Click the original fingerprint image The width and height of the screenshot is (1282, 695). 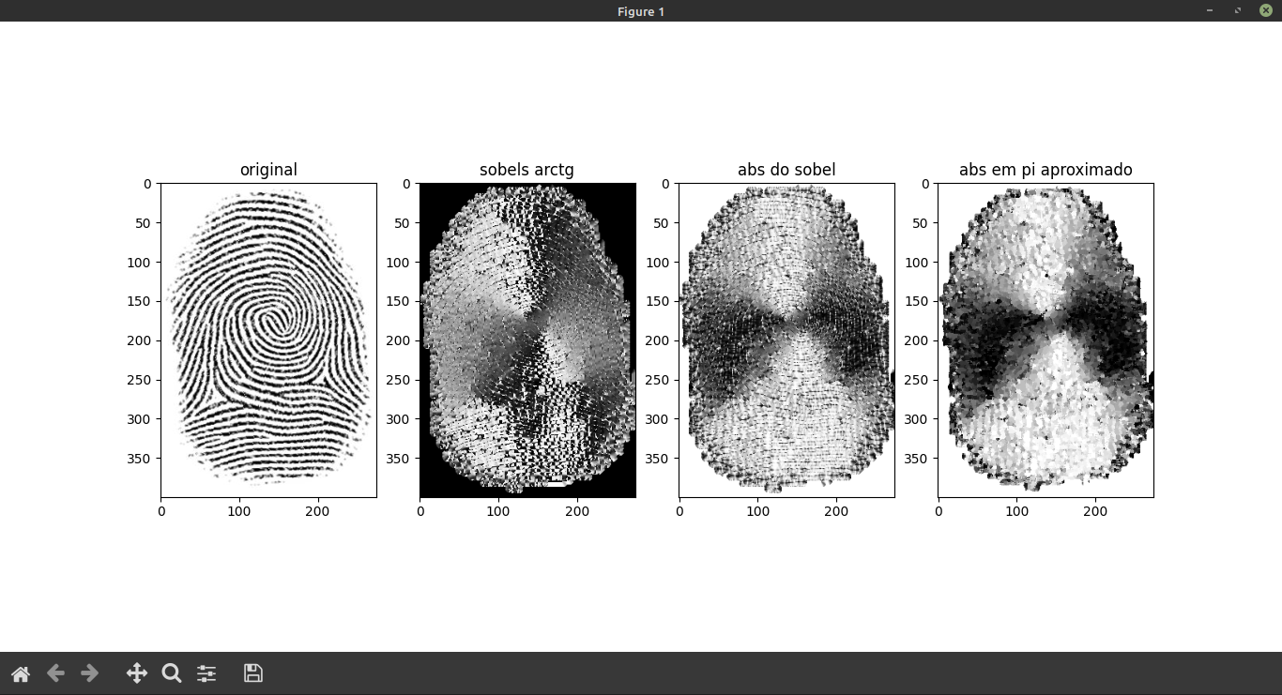pyautogui.click(x=268, y=340)
